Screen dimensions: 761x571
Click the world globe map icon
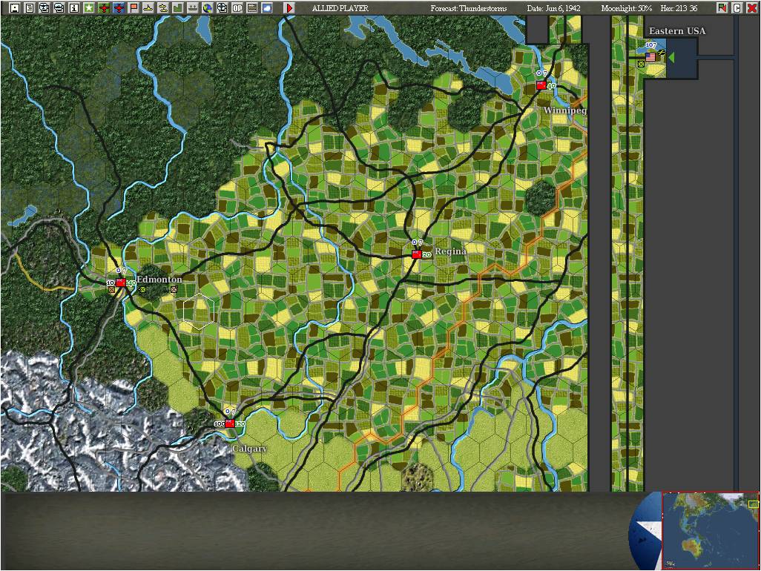pos(209,7)
